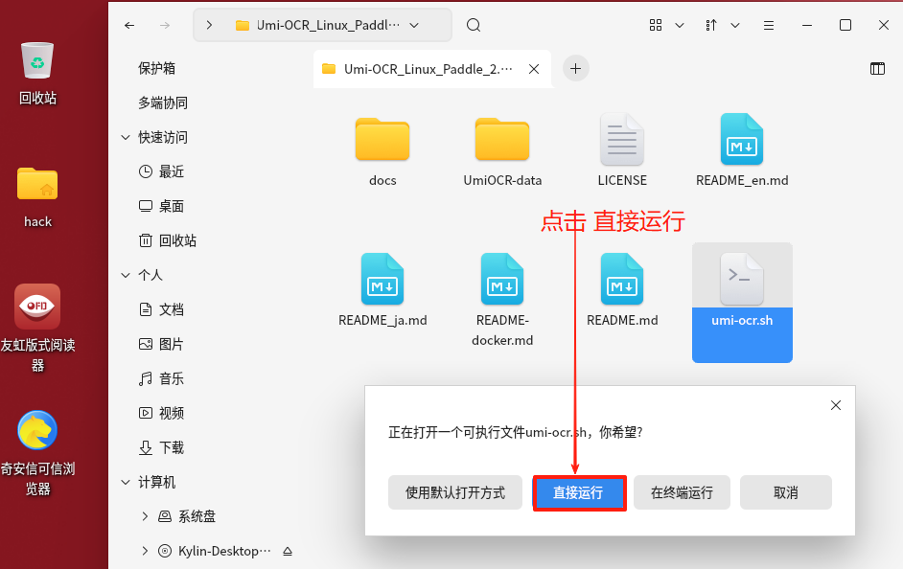
Task: Open 下载 folder in sidebar
Action: (162, 447)
